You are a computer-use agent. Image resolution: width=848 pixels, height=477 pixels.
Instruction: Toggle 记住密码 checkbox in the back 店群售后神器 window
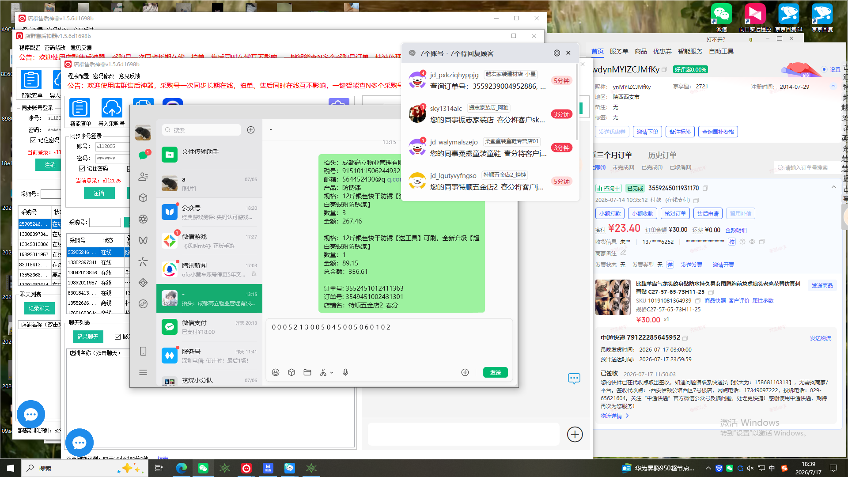(x=33, y=140)
